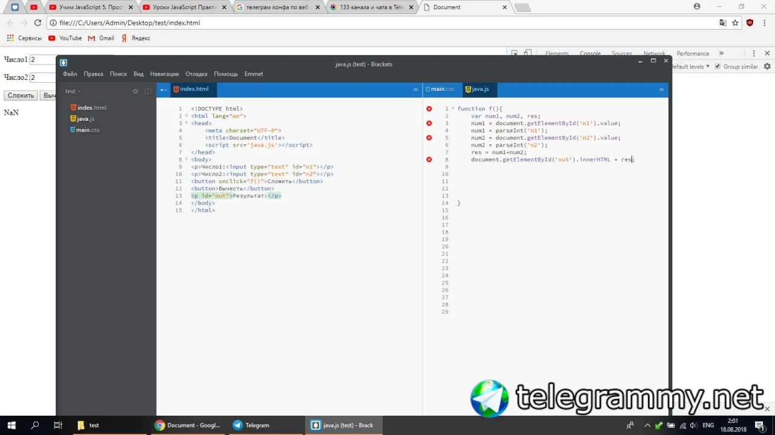Open the working-files settings gear in the Brackets sidebar
Viewport: 775px width, 435px height.
(136, 91)
